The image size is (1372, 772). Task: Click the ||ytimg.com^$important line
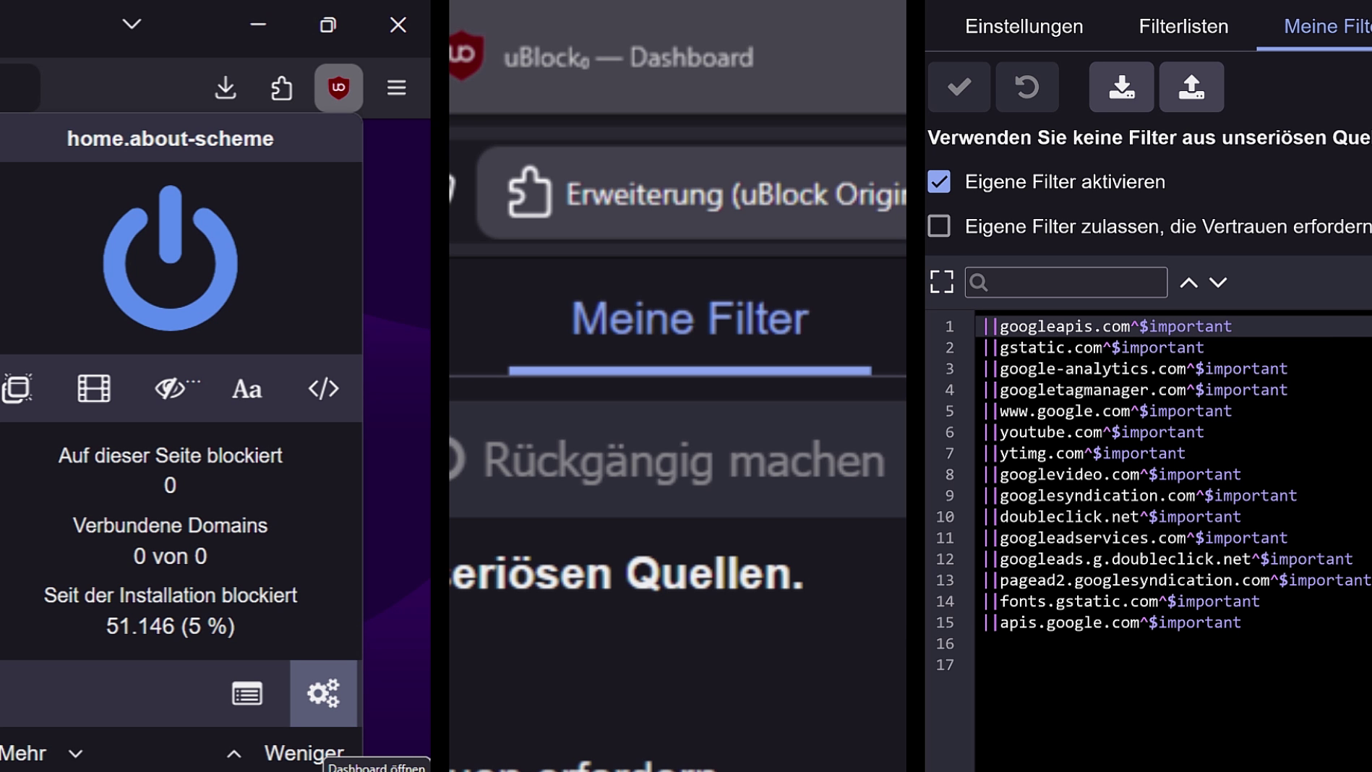point(1084,453)
